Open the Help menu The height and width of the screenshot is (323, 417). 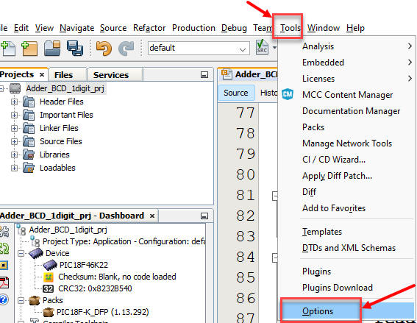355,28
